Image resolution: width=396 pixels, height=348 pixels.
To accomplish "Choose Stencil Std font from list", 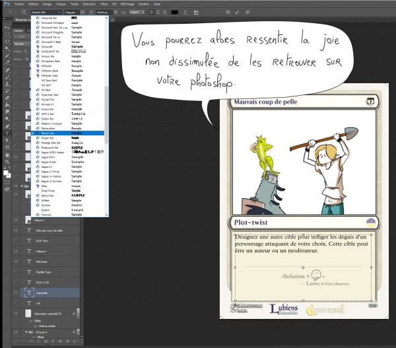I will click(67, 195).
